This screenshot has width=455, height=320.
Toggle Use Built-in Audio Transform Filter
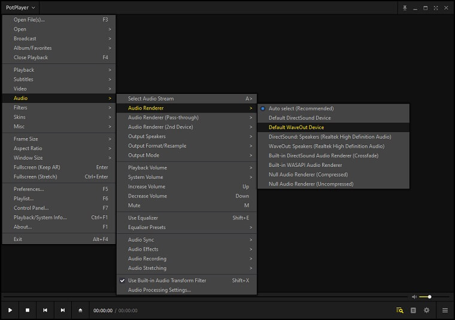click(187, 281)
